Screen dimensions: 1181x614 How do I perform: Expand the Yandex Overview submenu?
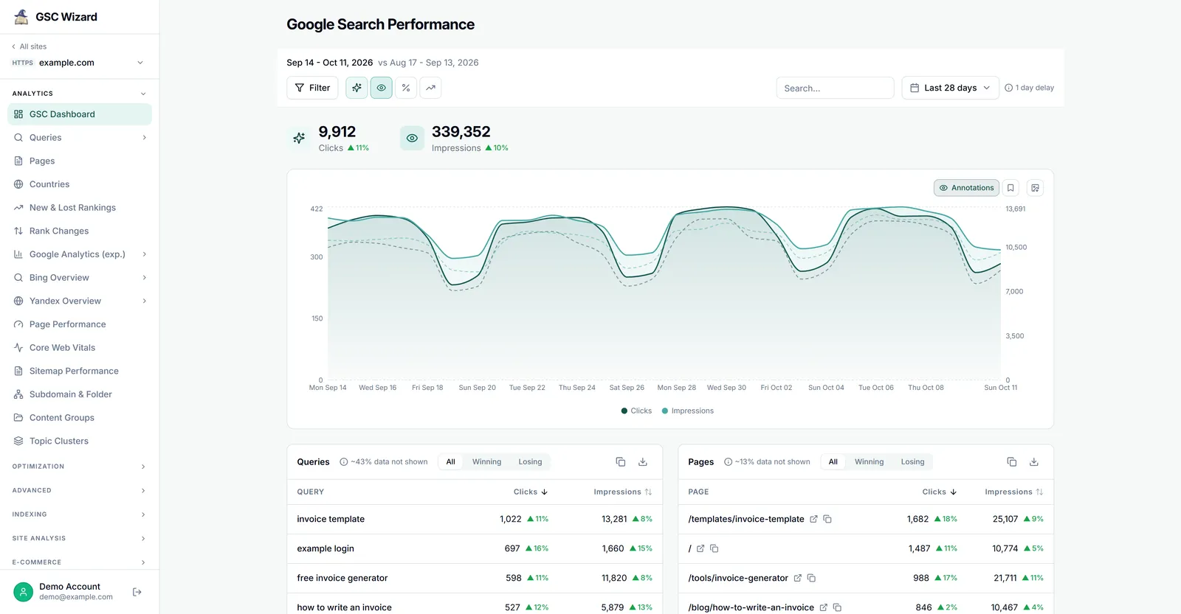144,301
